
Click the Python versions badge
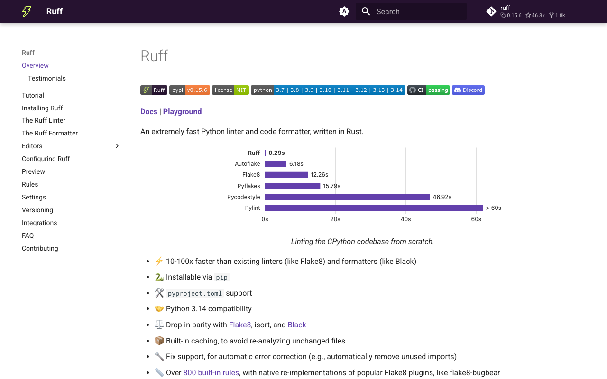pyautogui.click(x=328, y=90)
